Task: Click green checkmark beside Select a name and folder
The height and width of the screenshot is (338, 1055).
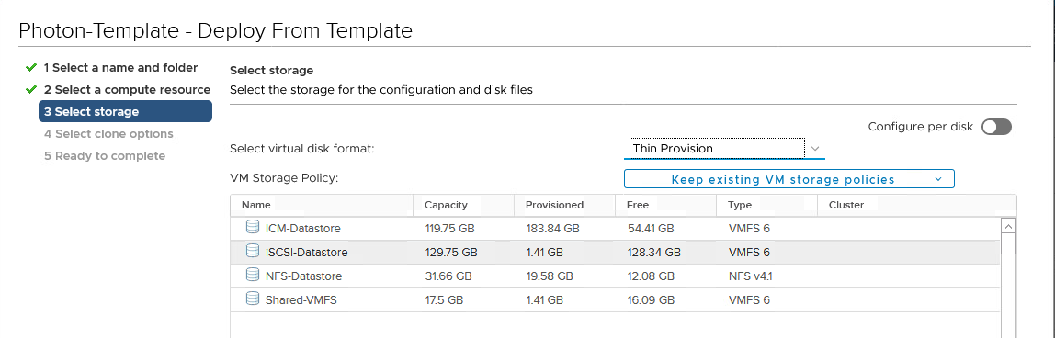Action: click(30, 68)
